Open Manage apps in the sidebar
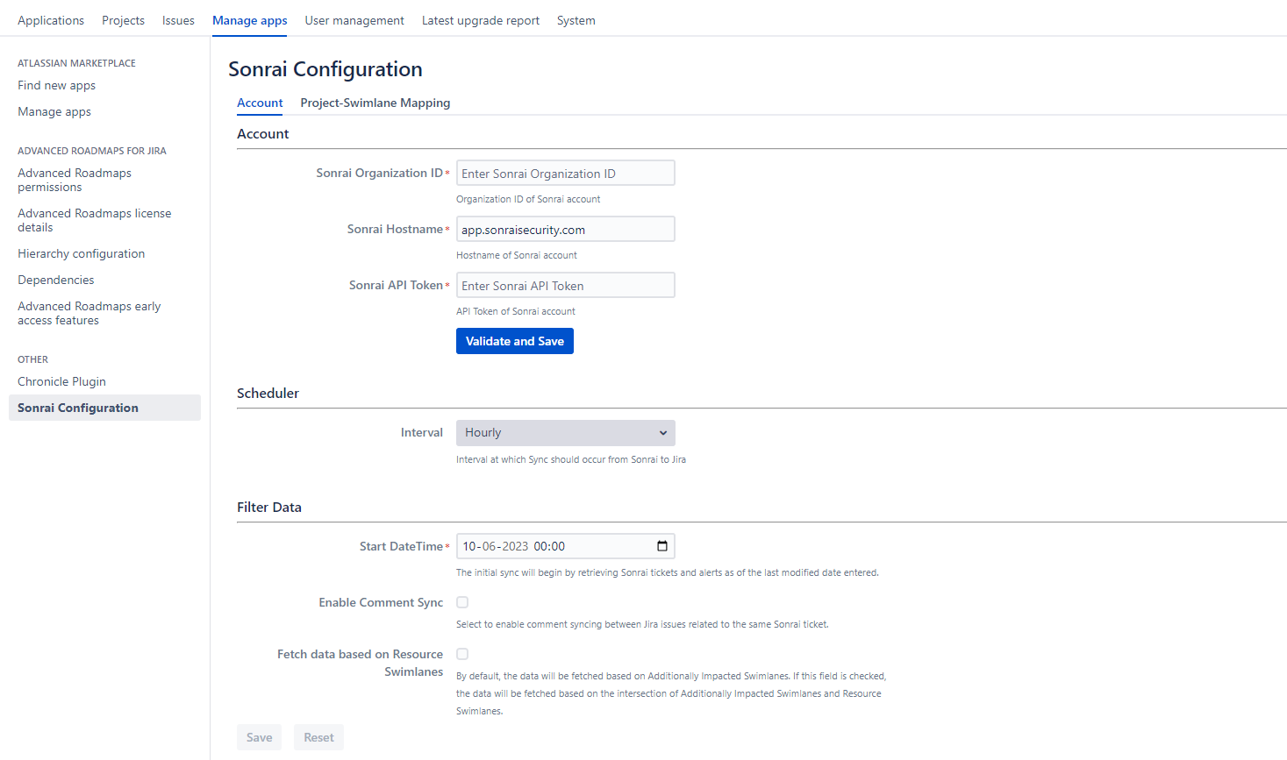Screen dimensions: 1287x760 click(54, 111)
